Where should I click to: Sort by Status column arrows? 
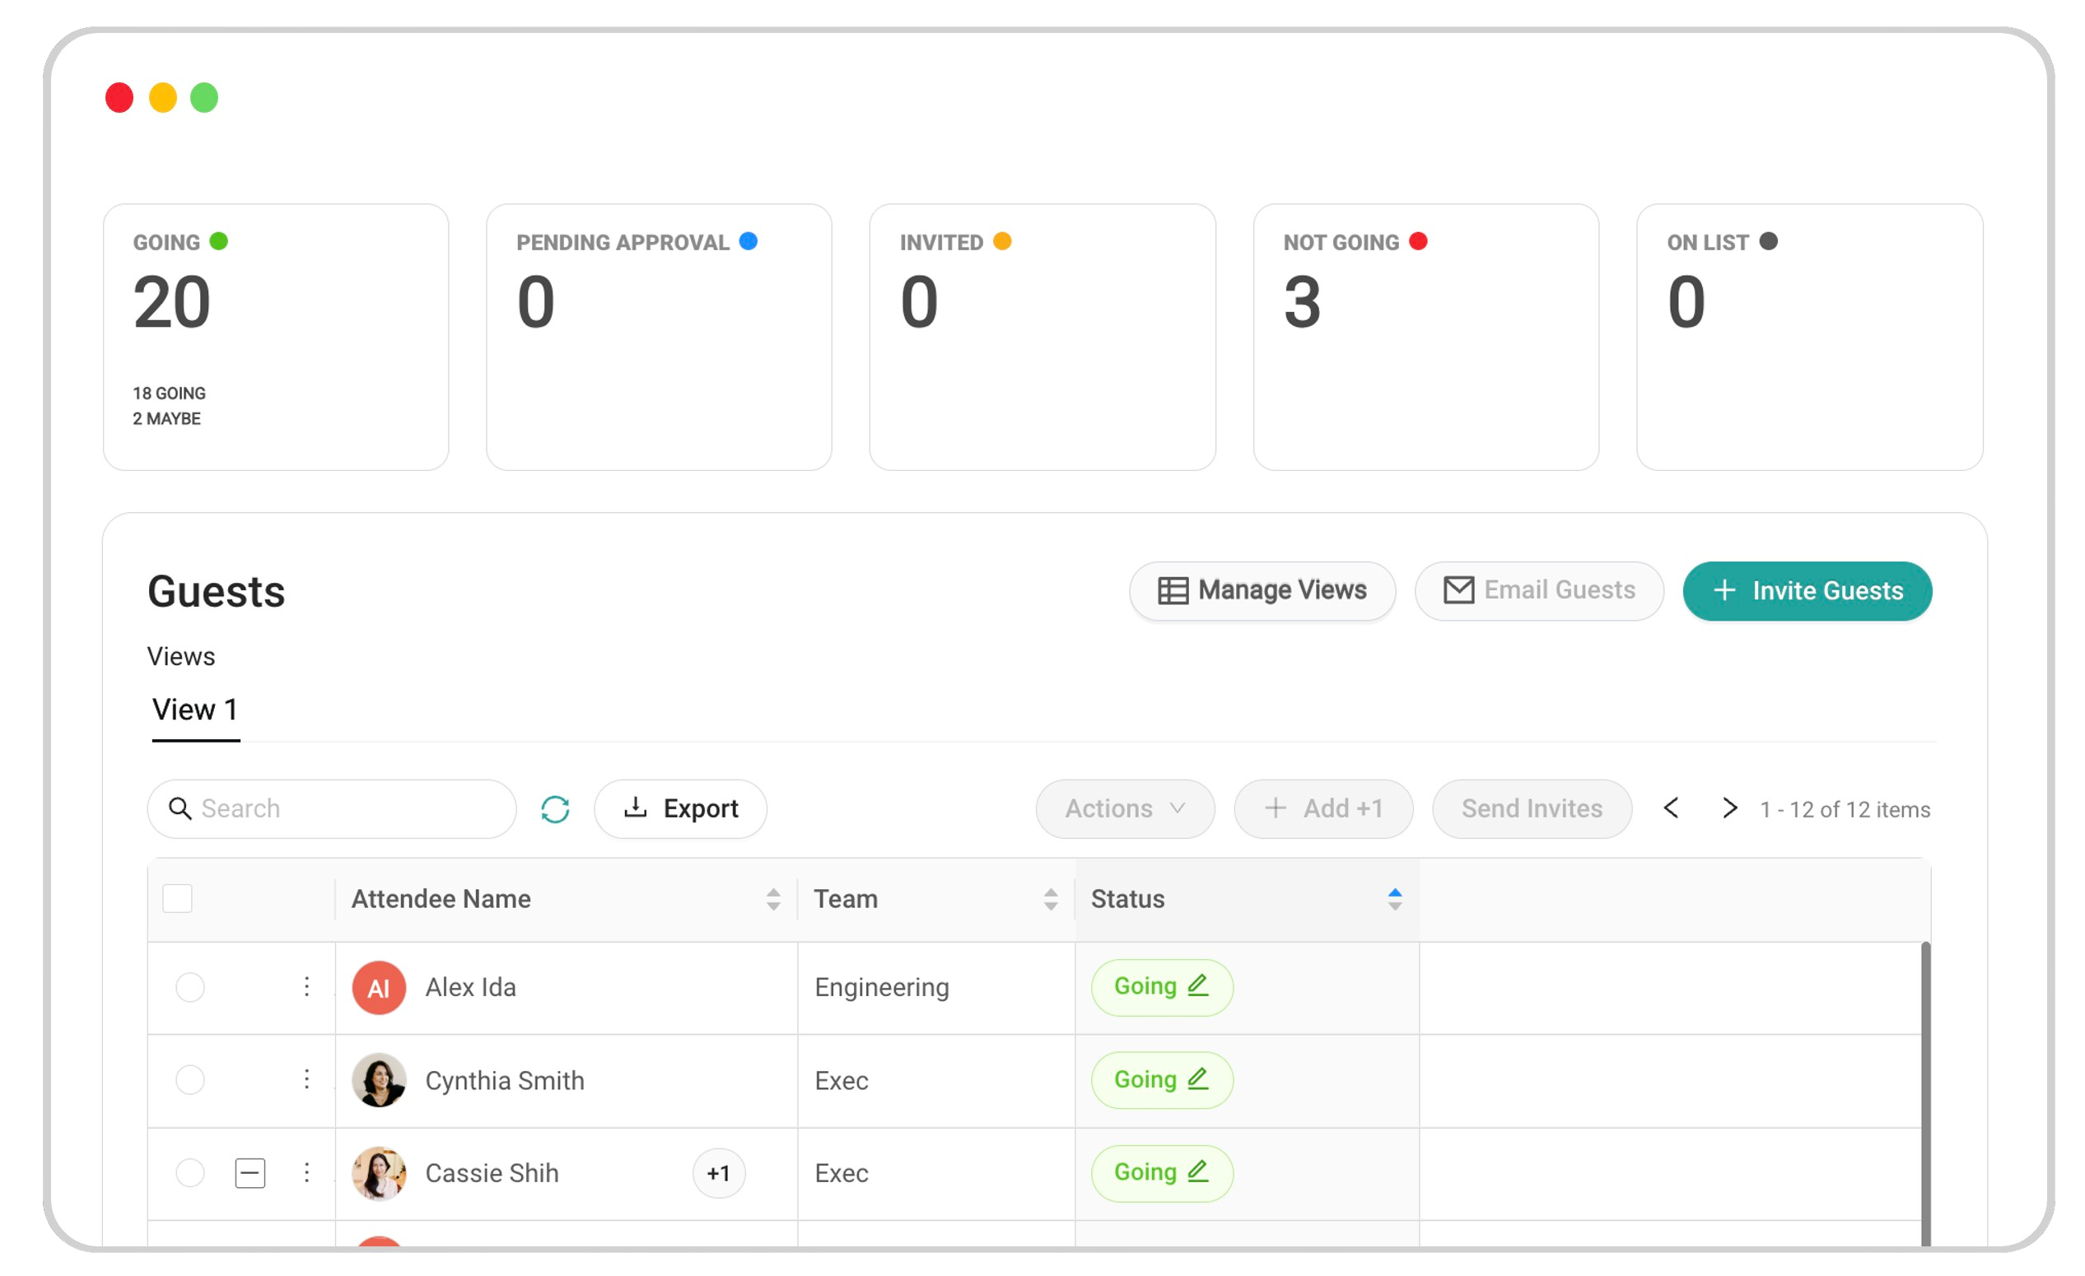pos(1394,899)
